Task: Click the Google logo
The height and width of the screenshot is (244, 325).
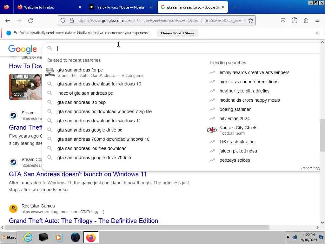Action: (23, 49)
